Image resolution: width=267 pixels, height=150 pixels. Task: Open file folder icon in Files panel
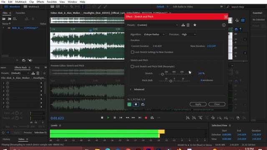4,19
